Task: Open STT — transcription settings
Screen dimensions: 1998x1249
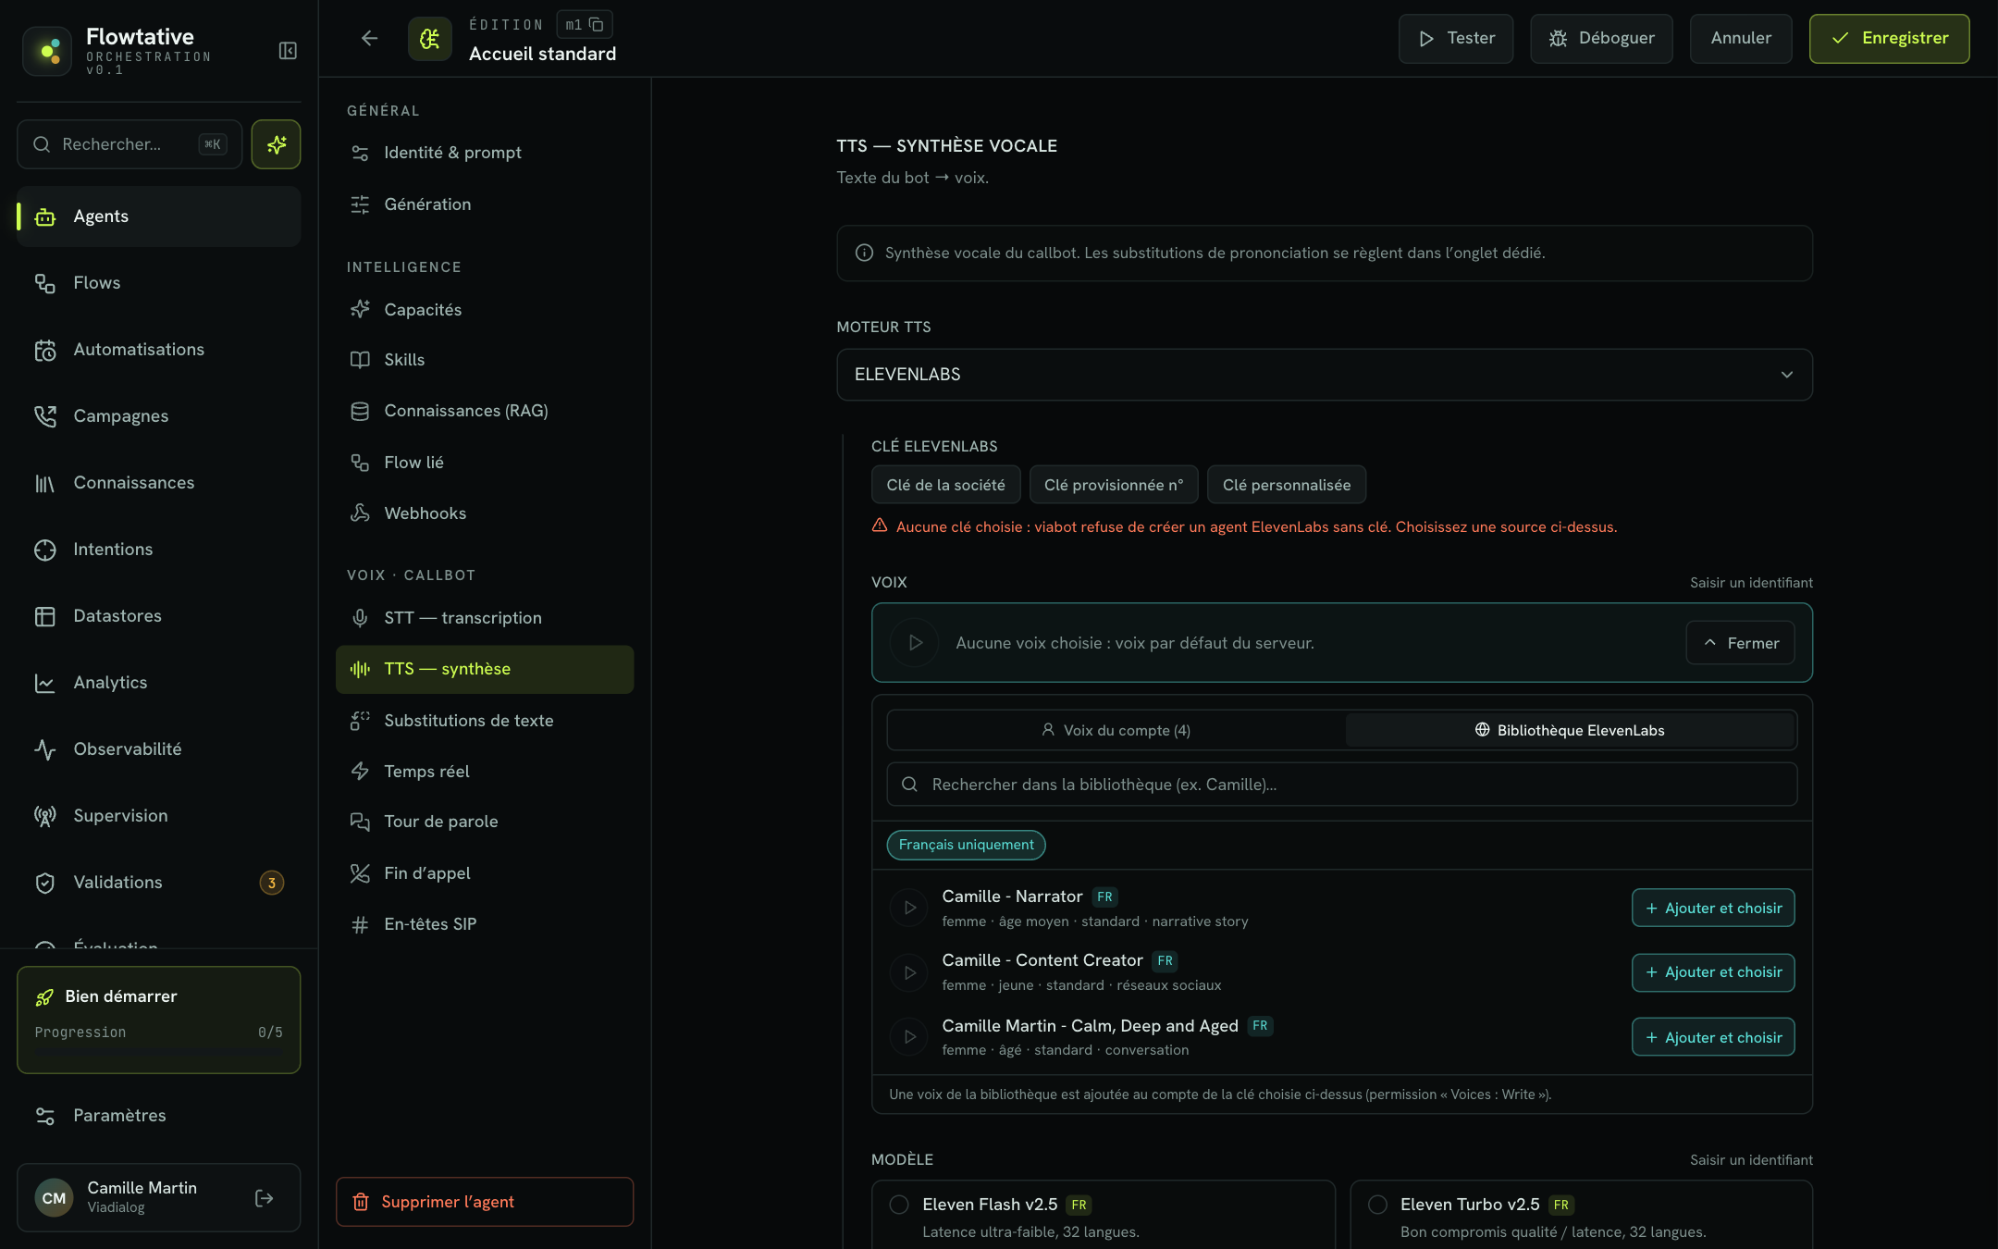Action: [485, 618]
